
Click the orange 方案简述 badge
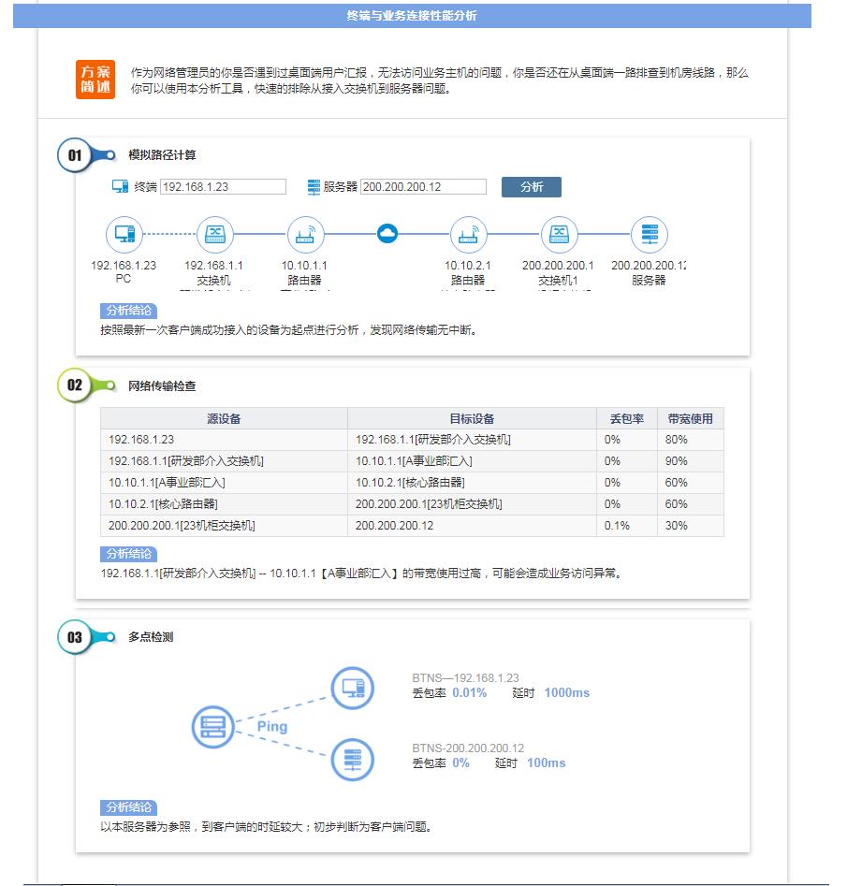click(x=95, y=80)
